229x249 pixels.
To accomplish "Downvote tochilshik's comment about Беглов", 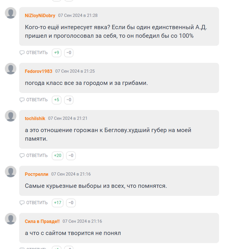I will 71,155.
